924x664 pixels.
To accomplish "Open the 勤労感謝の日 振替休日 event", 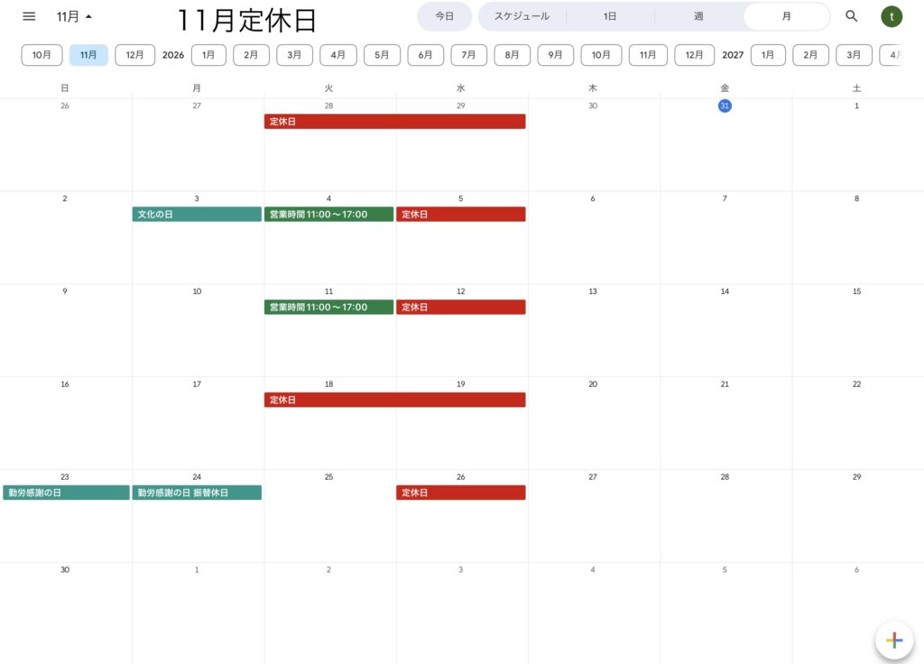I will tap(197, 493).
